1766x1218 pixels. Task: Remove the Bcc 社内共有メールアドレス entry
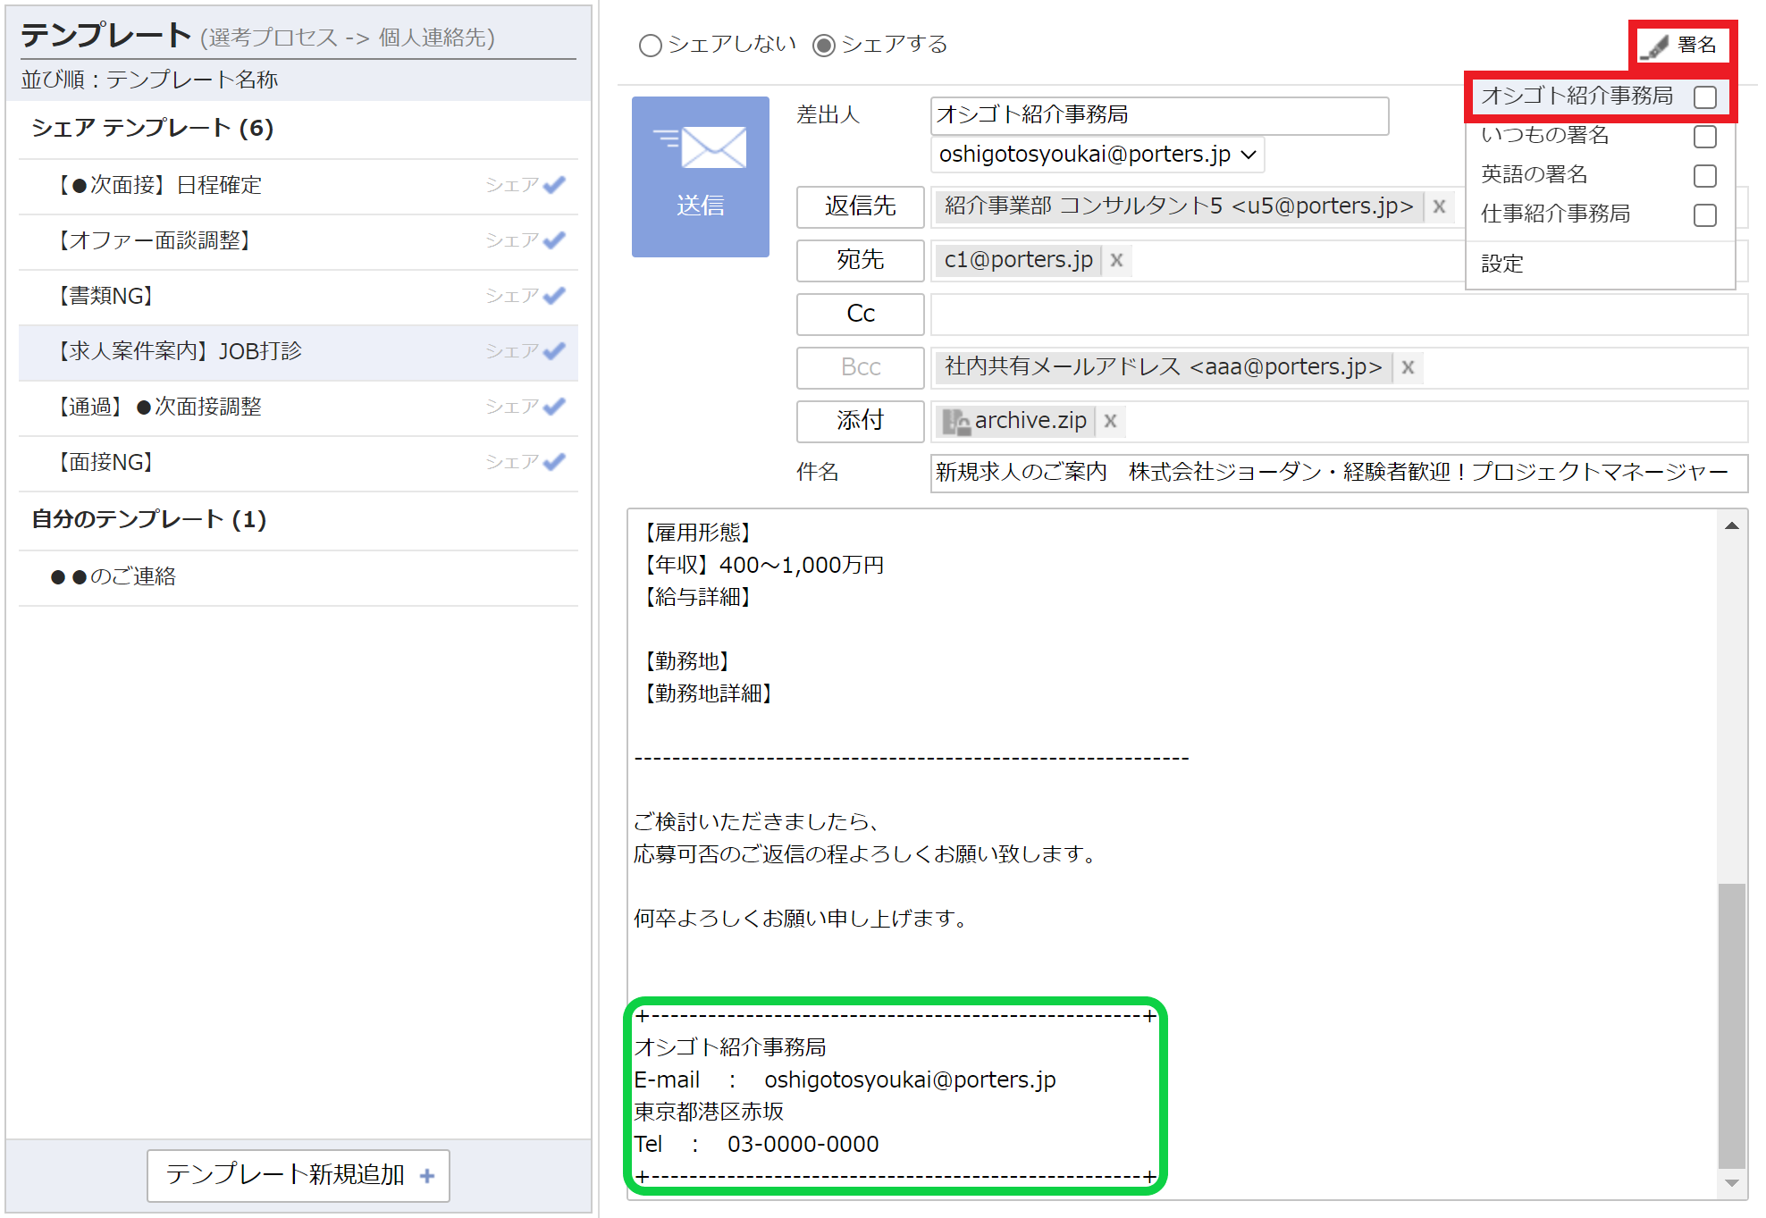[1408, 367]
